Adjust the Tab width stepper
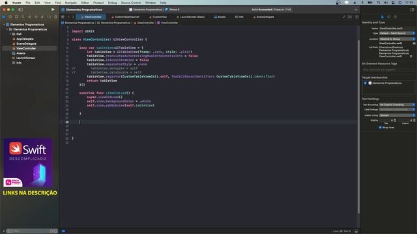 pyautogui.click(x=395, y=120)
